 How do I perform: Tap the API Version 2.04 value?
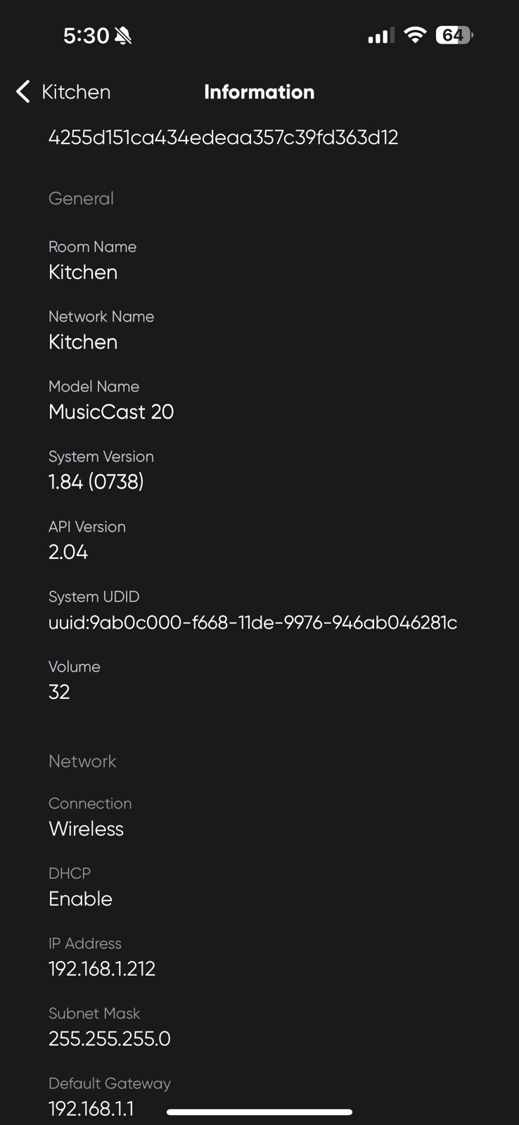68,552
